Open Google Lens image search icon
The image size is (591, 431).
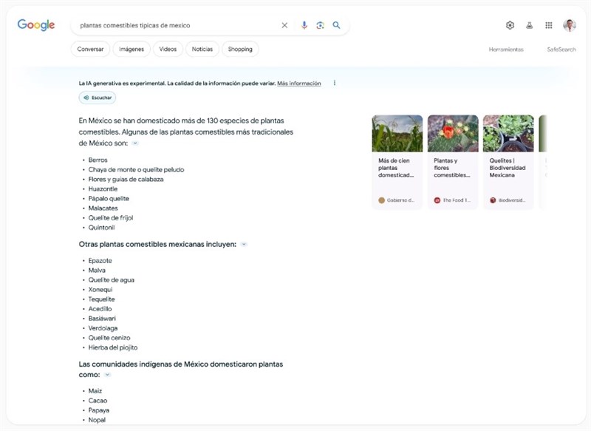(x=321, y=25)
